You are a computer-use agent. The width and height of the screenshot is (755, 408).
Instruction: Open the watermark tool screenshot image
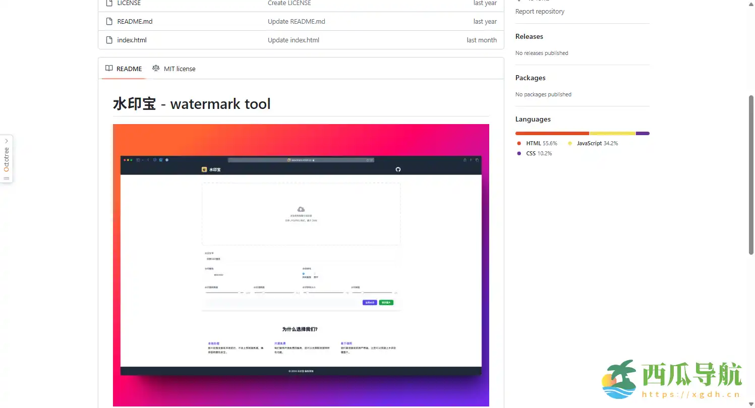point(301,265)
